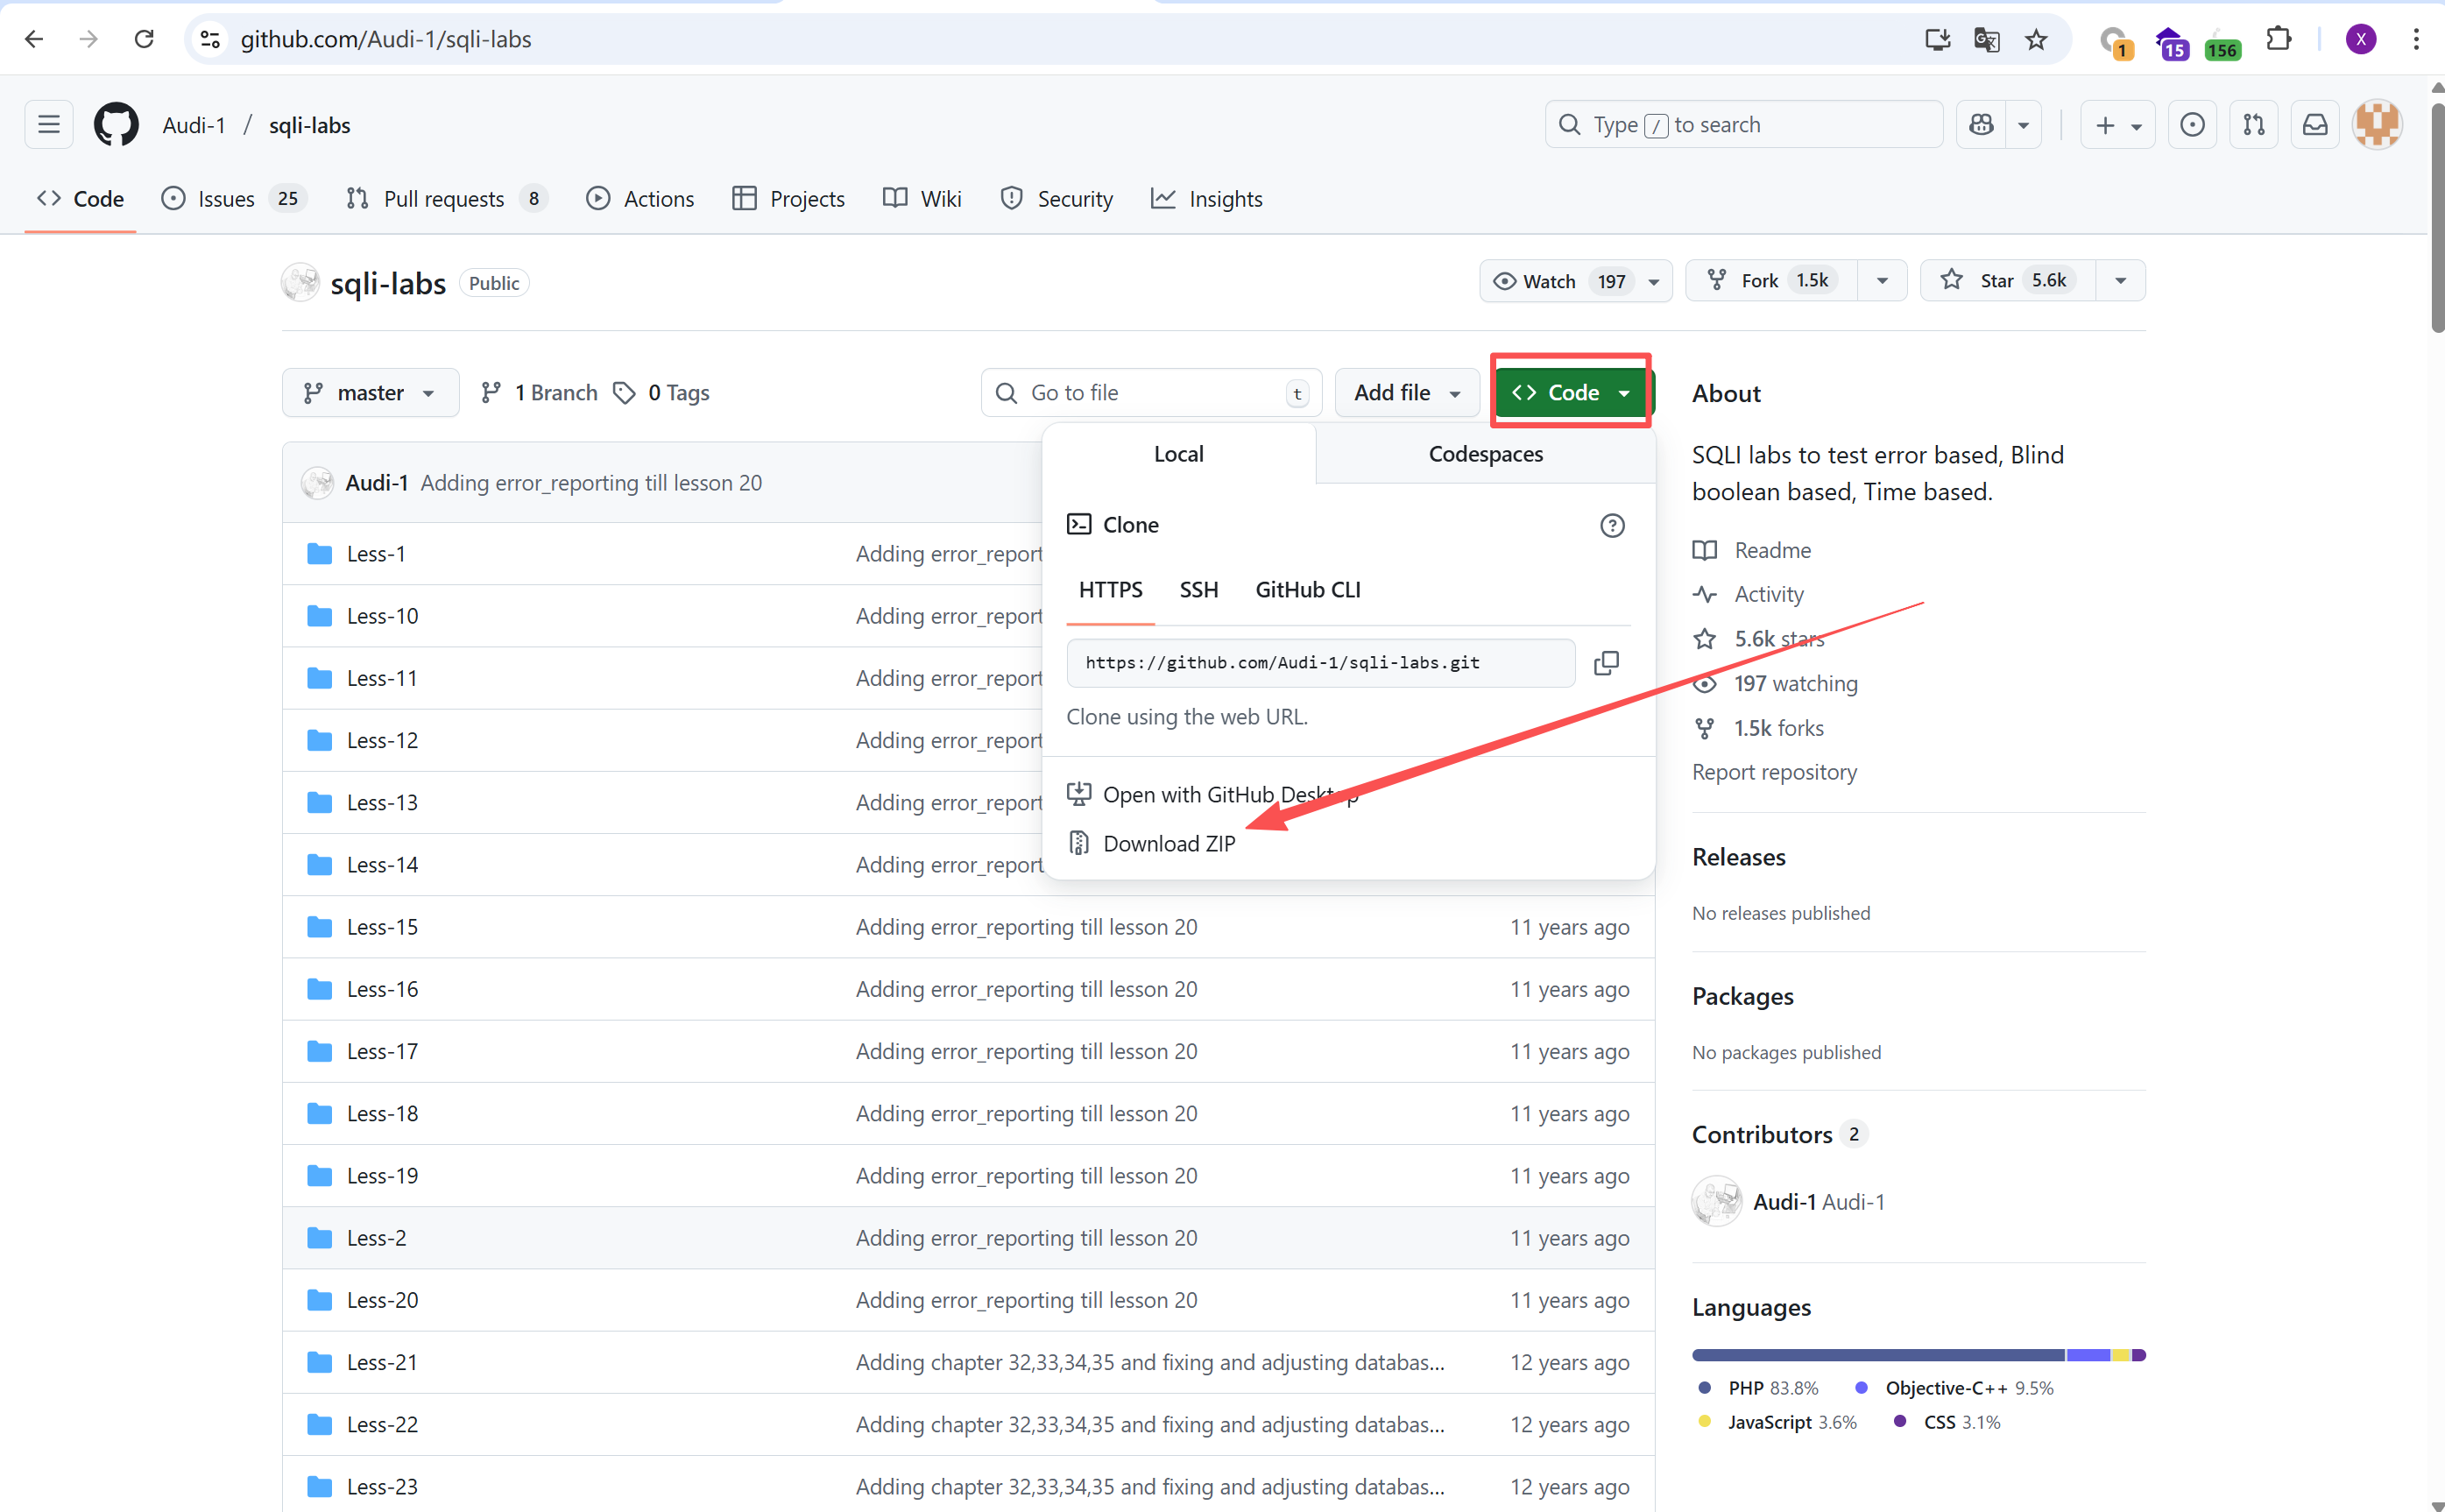Open the Less-1 folder
The width and height of the screenshot is (2445, 1512).
point(376,553)
